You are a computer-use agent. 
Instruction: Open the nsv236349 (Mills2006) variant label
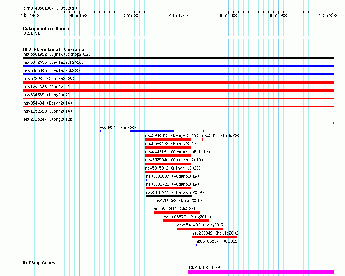pyautogui.click(x=216, y=233)
